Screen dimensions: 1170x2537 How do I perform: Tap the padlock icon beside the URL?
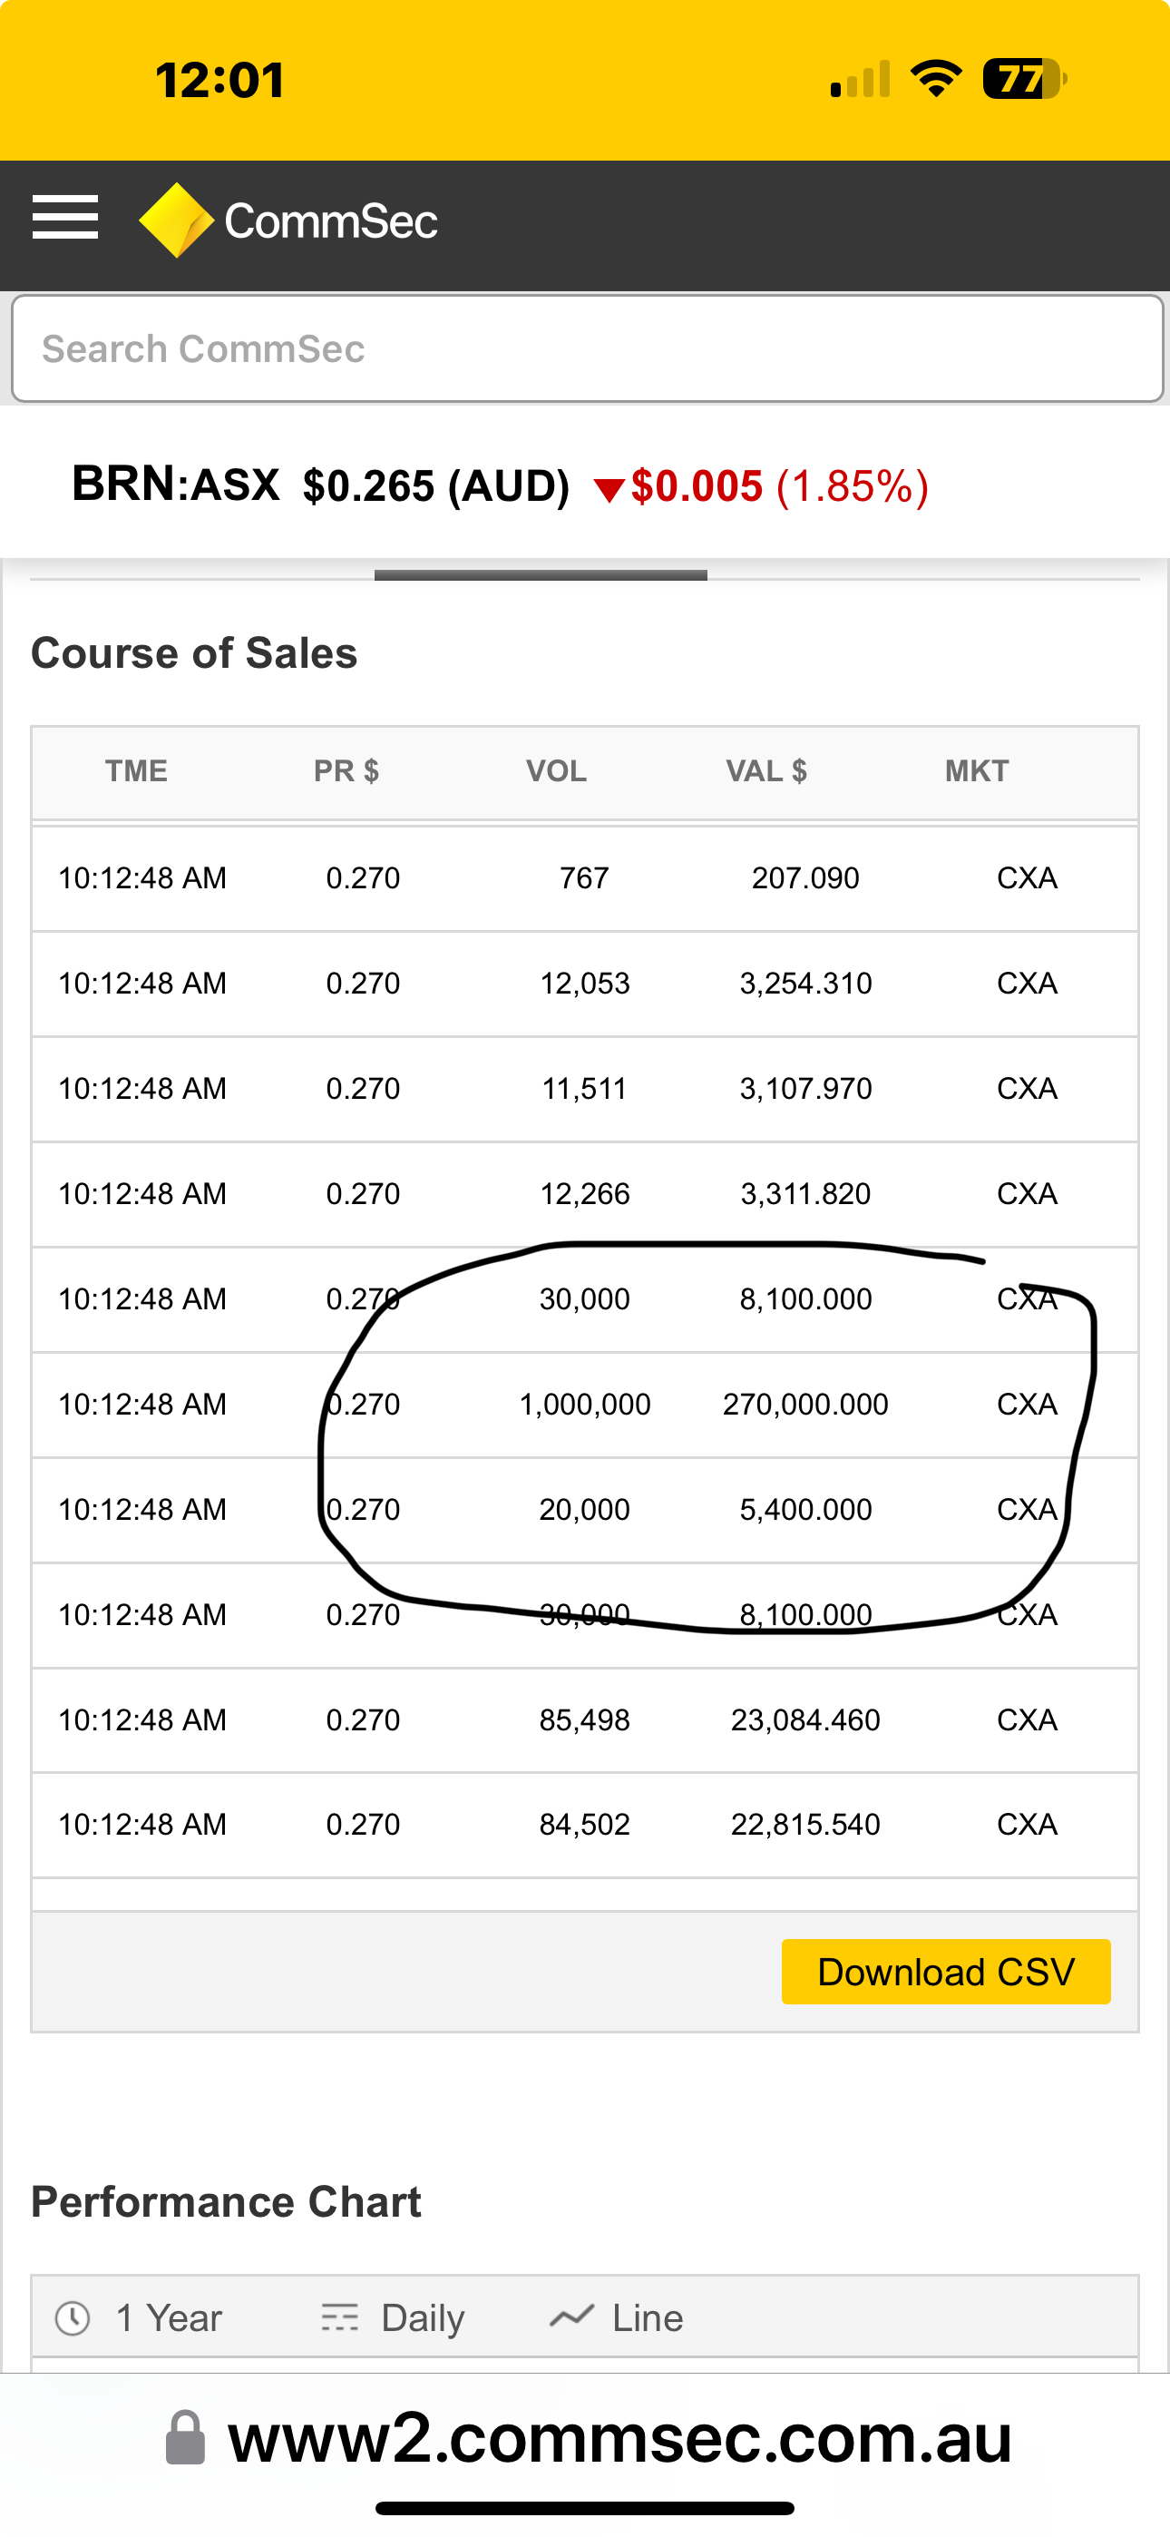click(x=185, y=2437)
